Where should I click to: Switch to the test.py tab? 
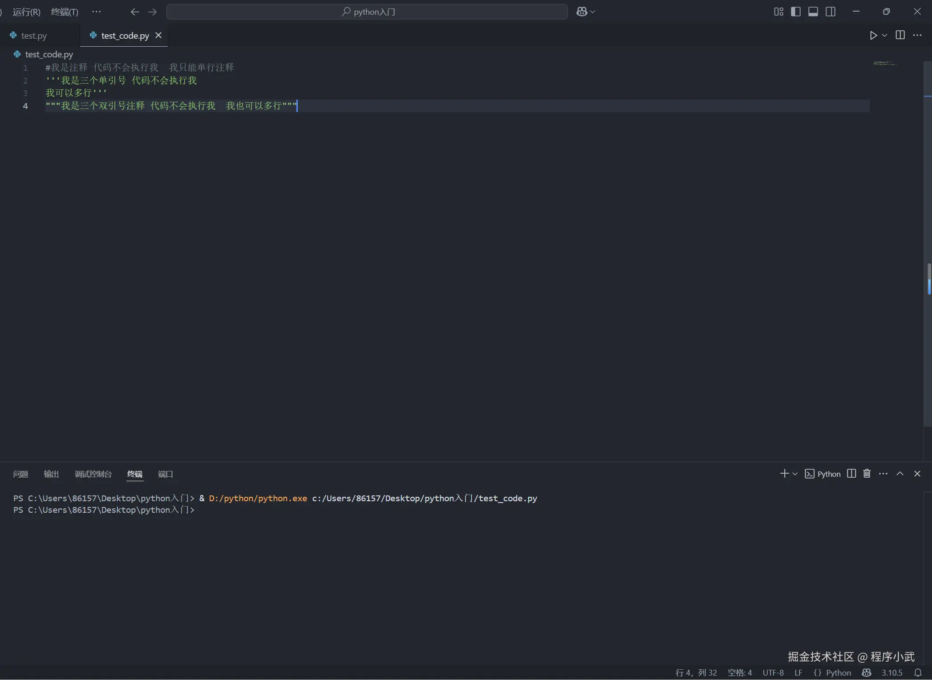[x=34, y=36]
